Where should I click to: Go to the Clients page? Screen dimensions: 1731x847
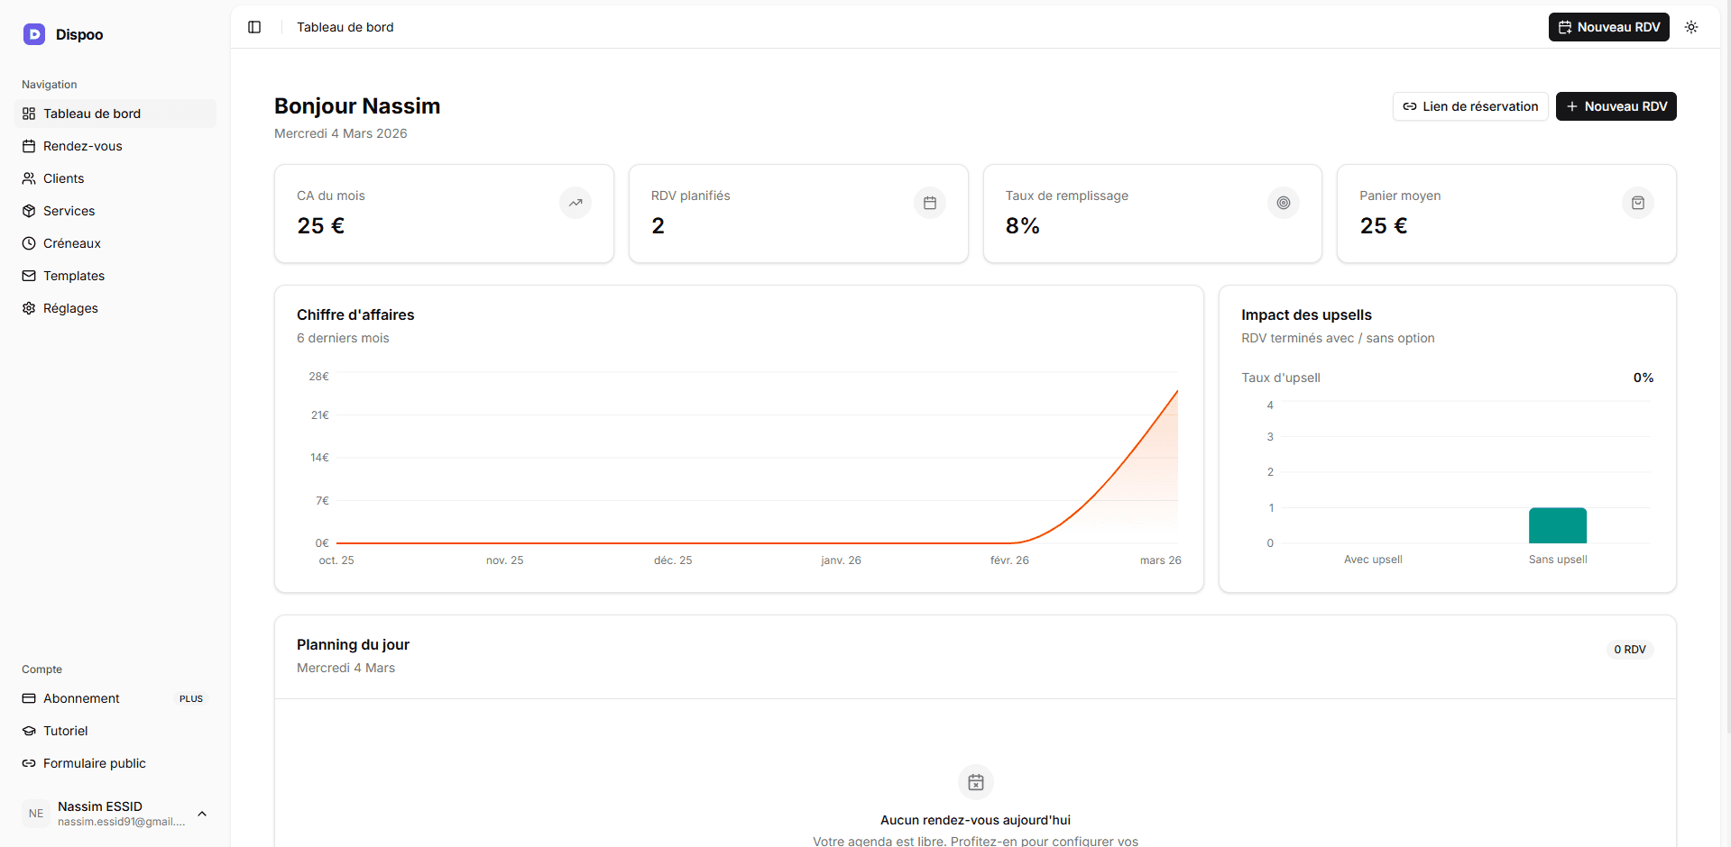64,178
